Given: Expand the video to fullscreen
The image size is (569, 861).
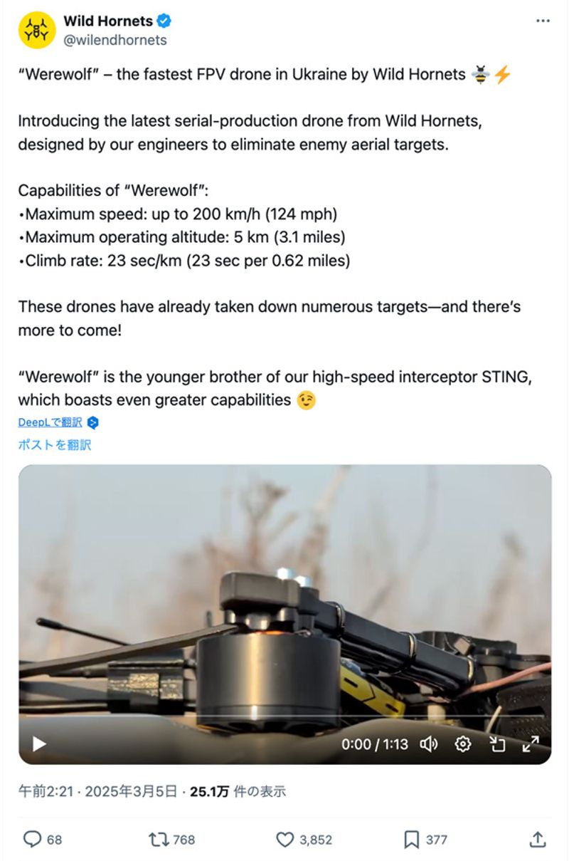Looking at the screenshot, I should click(531, 744).
